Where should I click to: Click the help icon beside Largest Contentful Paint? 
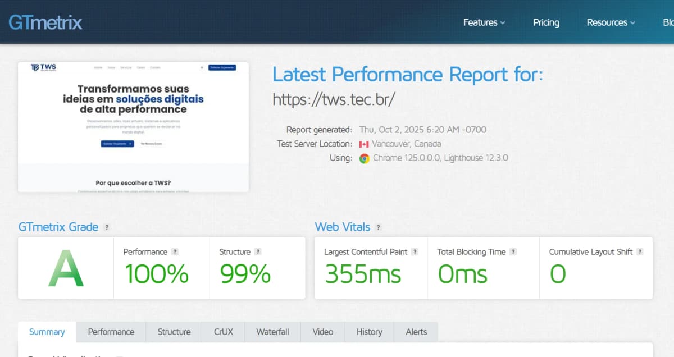[x=415, y=252]
